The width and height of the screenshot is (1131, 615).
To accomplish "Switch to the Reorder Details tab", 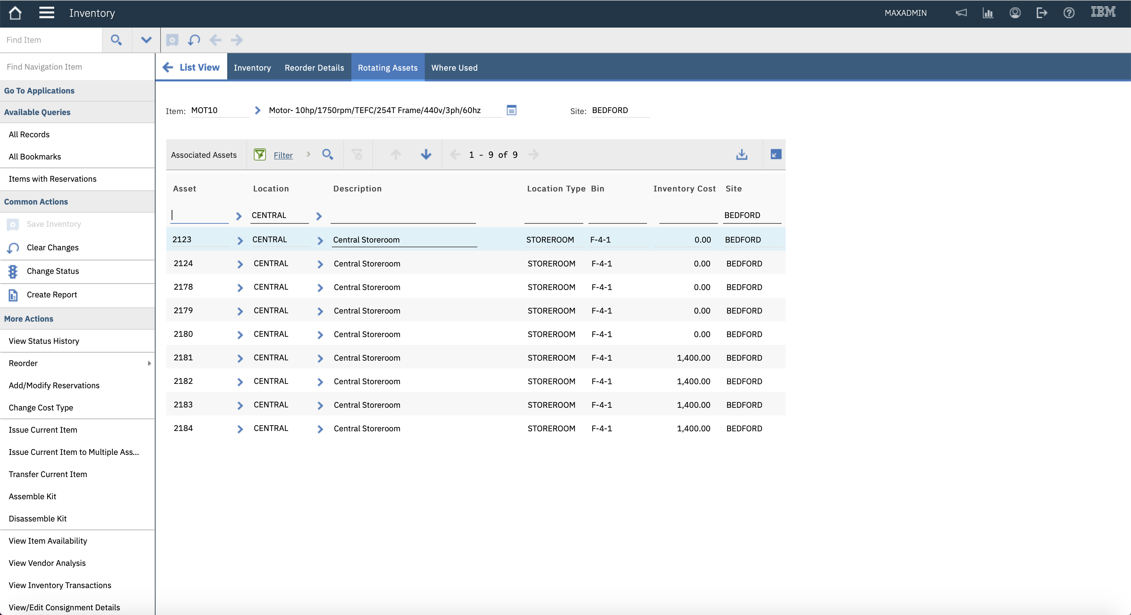I will [x=314, y=68].
